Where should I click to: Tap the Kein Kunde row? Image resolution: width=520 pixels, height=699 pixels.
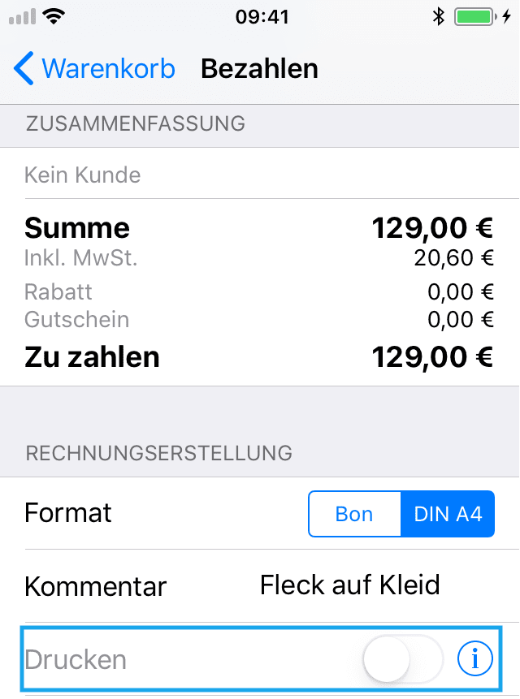pyautogui.click(x=260, y=174)
